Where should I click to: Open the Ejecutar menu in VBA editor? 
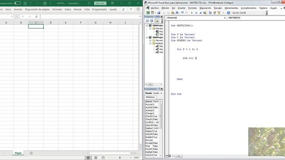218,8
